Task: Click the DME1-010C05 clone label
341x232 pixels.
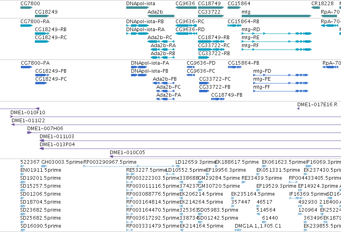Action: click(127, 153)
